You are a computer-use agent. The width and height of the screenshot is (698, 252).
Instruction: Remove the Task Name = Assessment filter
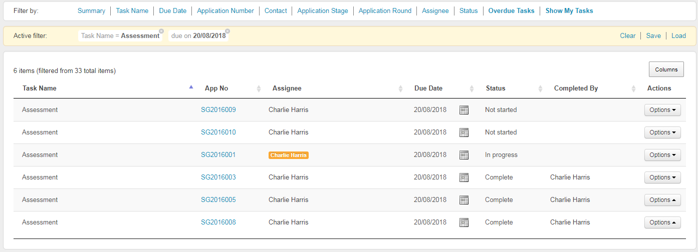pyautogui.click(x=161, y=31)
